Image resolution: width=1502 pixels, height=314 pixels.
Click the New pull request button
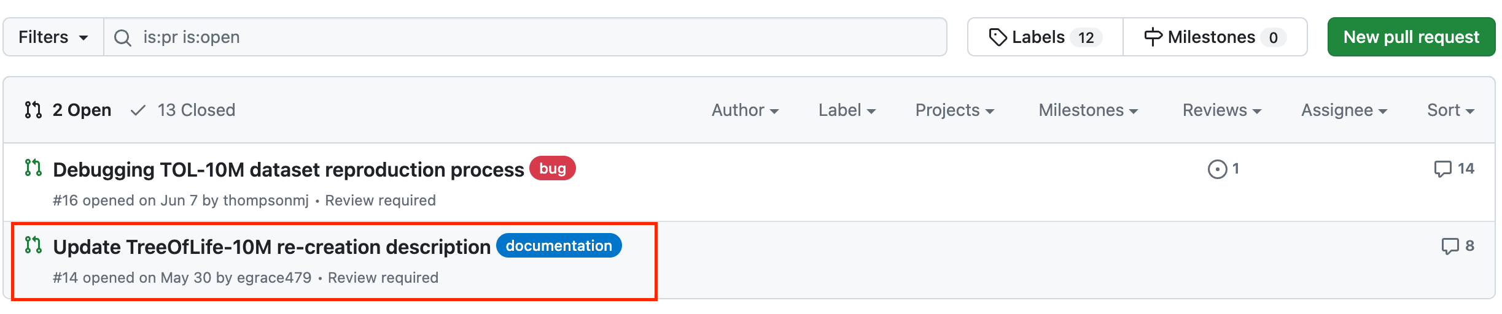(x=1411, y=37)
